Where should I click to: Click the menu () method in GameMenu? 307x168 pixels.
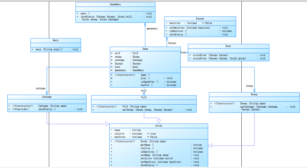point(114,13)
